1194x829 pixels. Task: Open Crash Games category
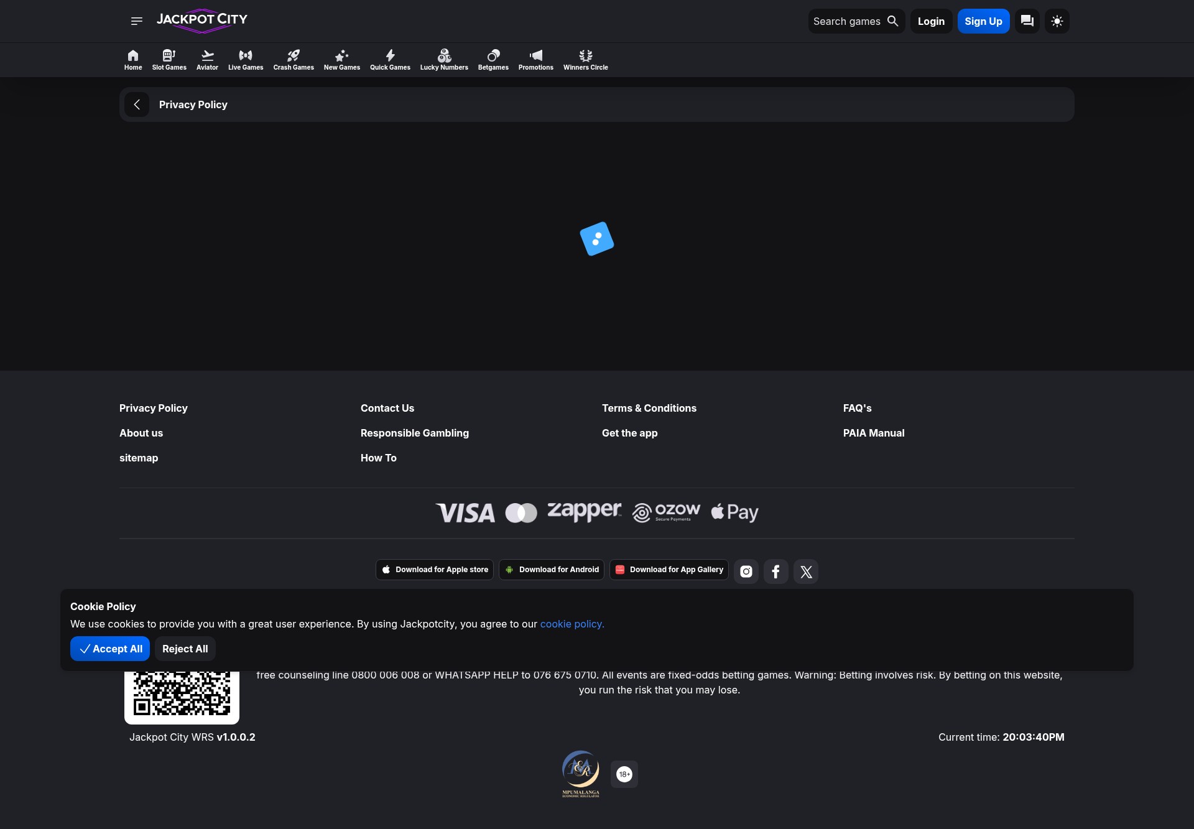pos(294,60)
